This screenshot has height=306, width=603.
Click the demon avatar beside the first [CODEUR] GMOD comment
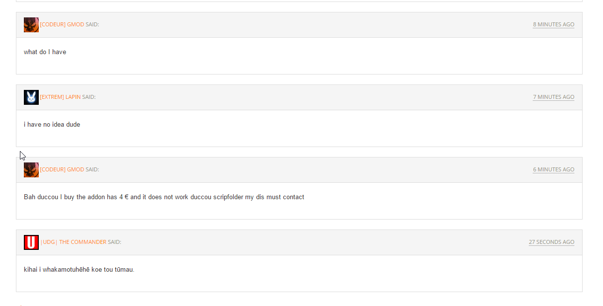point(31,25)
